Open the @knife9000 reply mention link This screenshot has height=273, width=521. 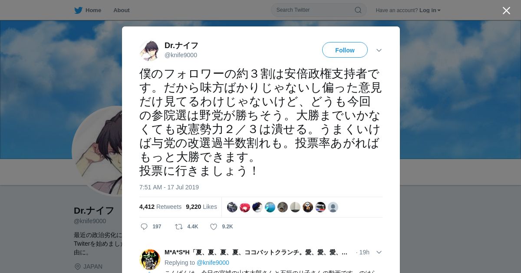coord(213,263)
